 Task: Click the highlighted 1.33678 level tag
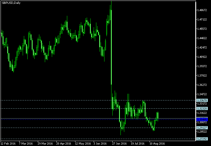[202, 100]
